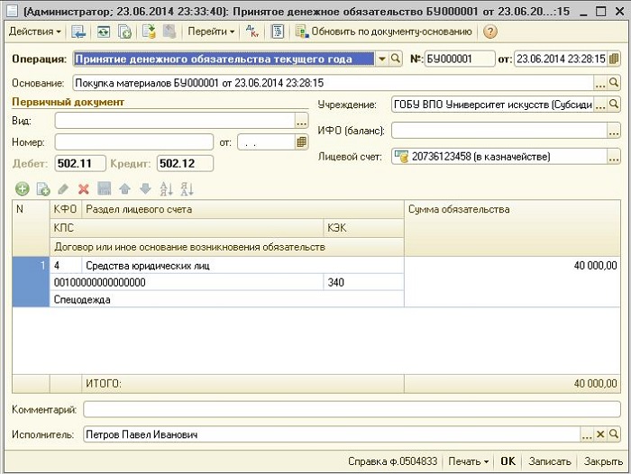Click the row number 1 cell
The height and width of the screenshot is (474, 631).
(31, 282)
